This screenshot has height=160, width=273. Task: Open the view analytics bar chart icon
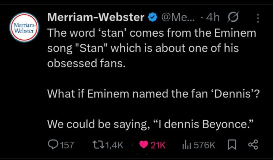pos(186,145)
